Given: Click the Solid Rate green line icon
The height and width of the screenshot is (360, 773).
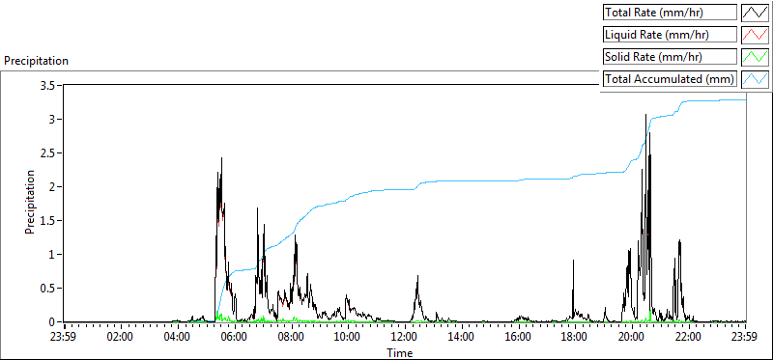Looking at the screenshot, I should click(756, 57).
